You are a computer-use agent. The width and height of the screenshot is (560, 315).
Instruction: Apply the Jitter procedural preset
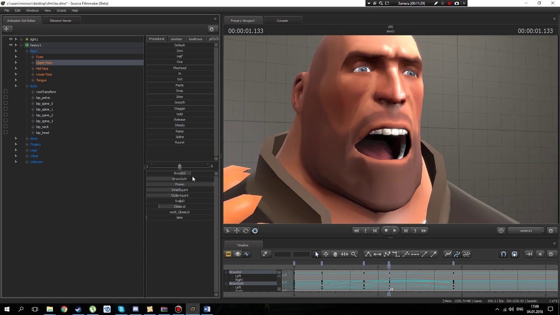tap(180, 97)
